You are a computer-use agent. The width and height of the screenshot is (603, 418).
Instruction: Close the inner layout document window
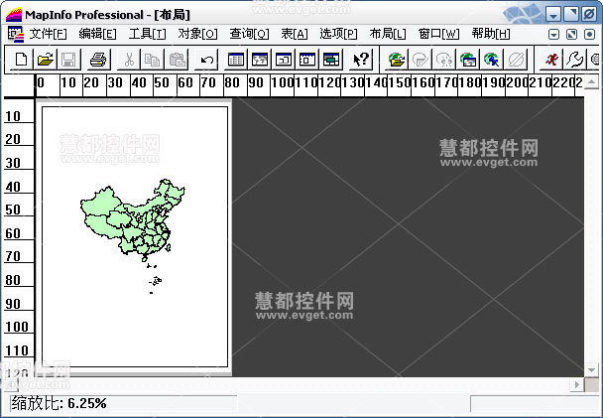pos(589,35)
